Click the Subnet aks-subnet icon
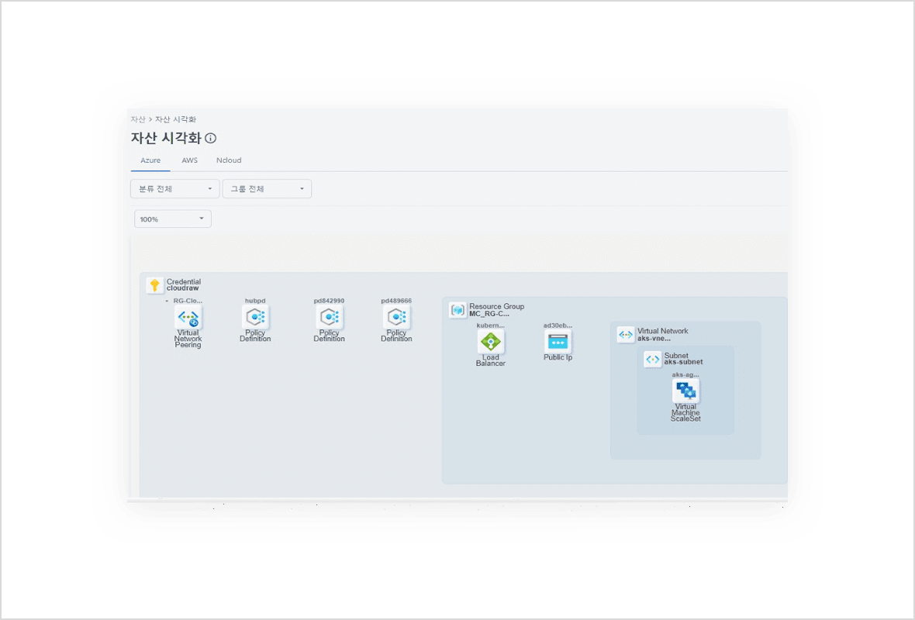The width and height of the screenshot is (915, 620). tap(653, 360)
